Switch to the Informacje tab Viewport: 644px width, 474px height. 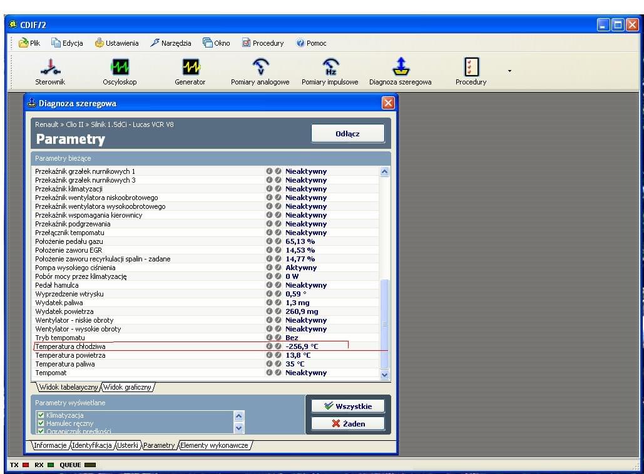point(50,445)
